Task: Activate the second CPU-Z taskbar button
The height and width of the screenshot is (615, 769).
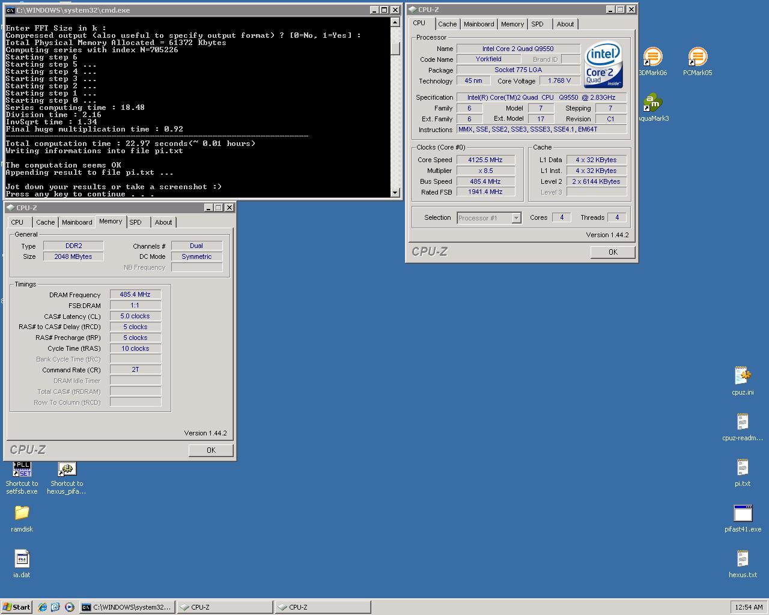Action: coord(323,607)
